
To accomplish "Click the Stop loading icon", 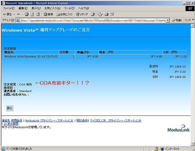I will click(27, 14).
